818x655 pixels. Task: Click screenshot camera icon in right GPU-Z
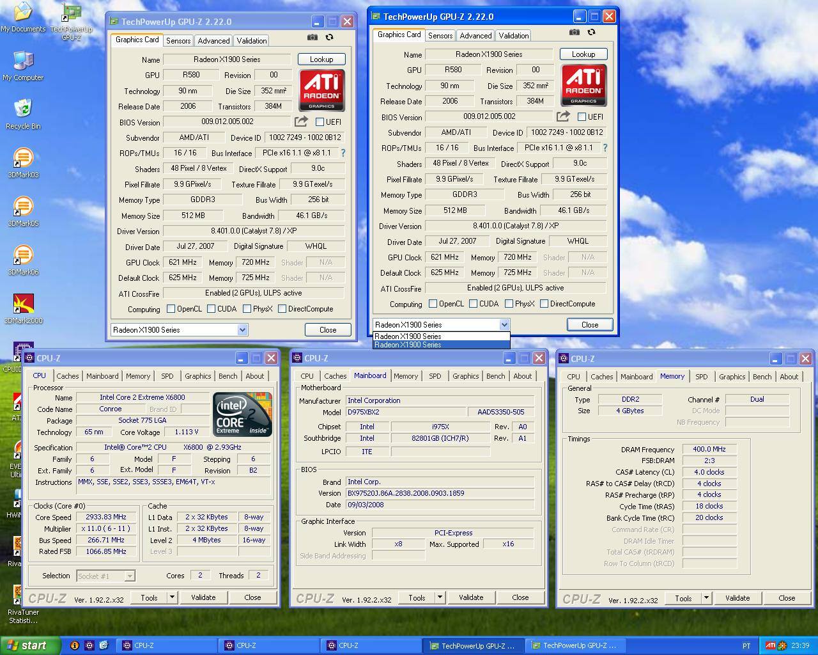(575, 32)
